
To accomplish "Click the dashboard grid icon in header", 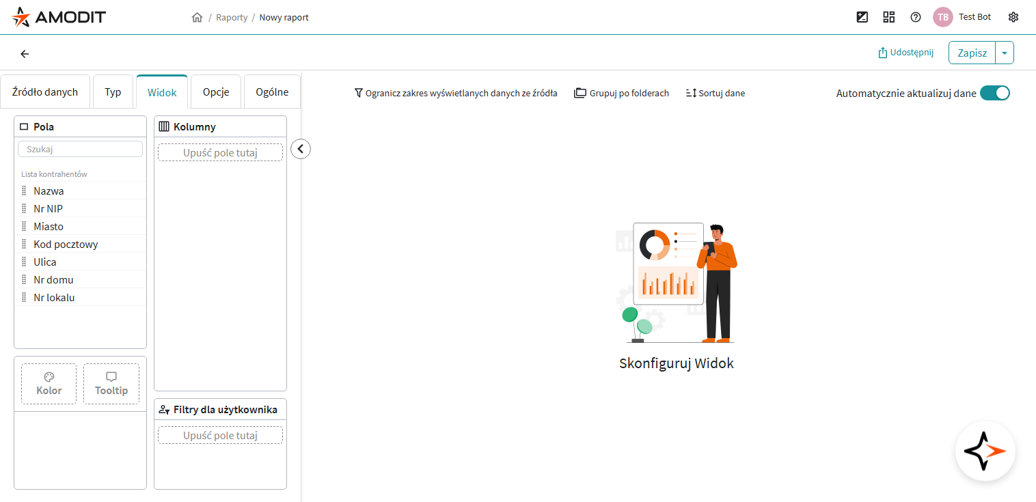I will coord(889,17).
